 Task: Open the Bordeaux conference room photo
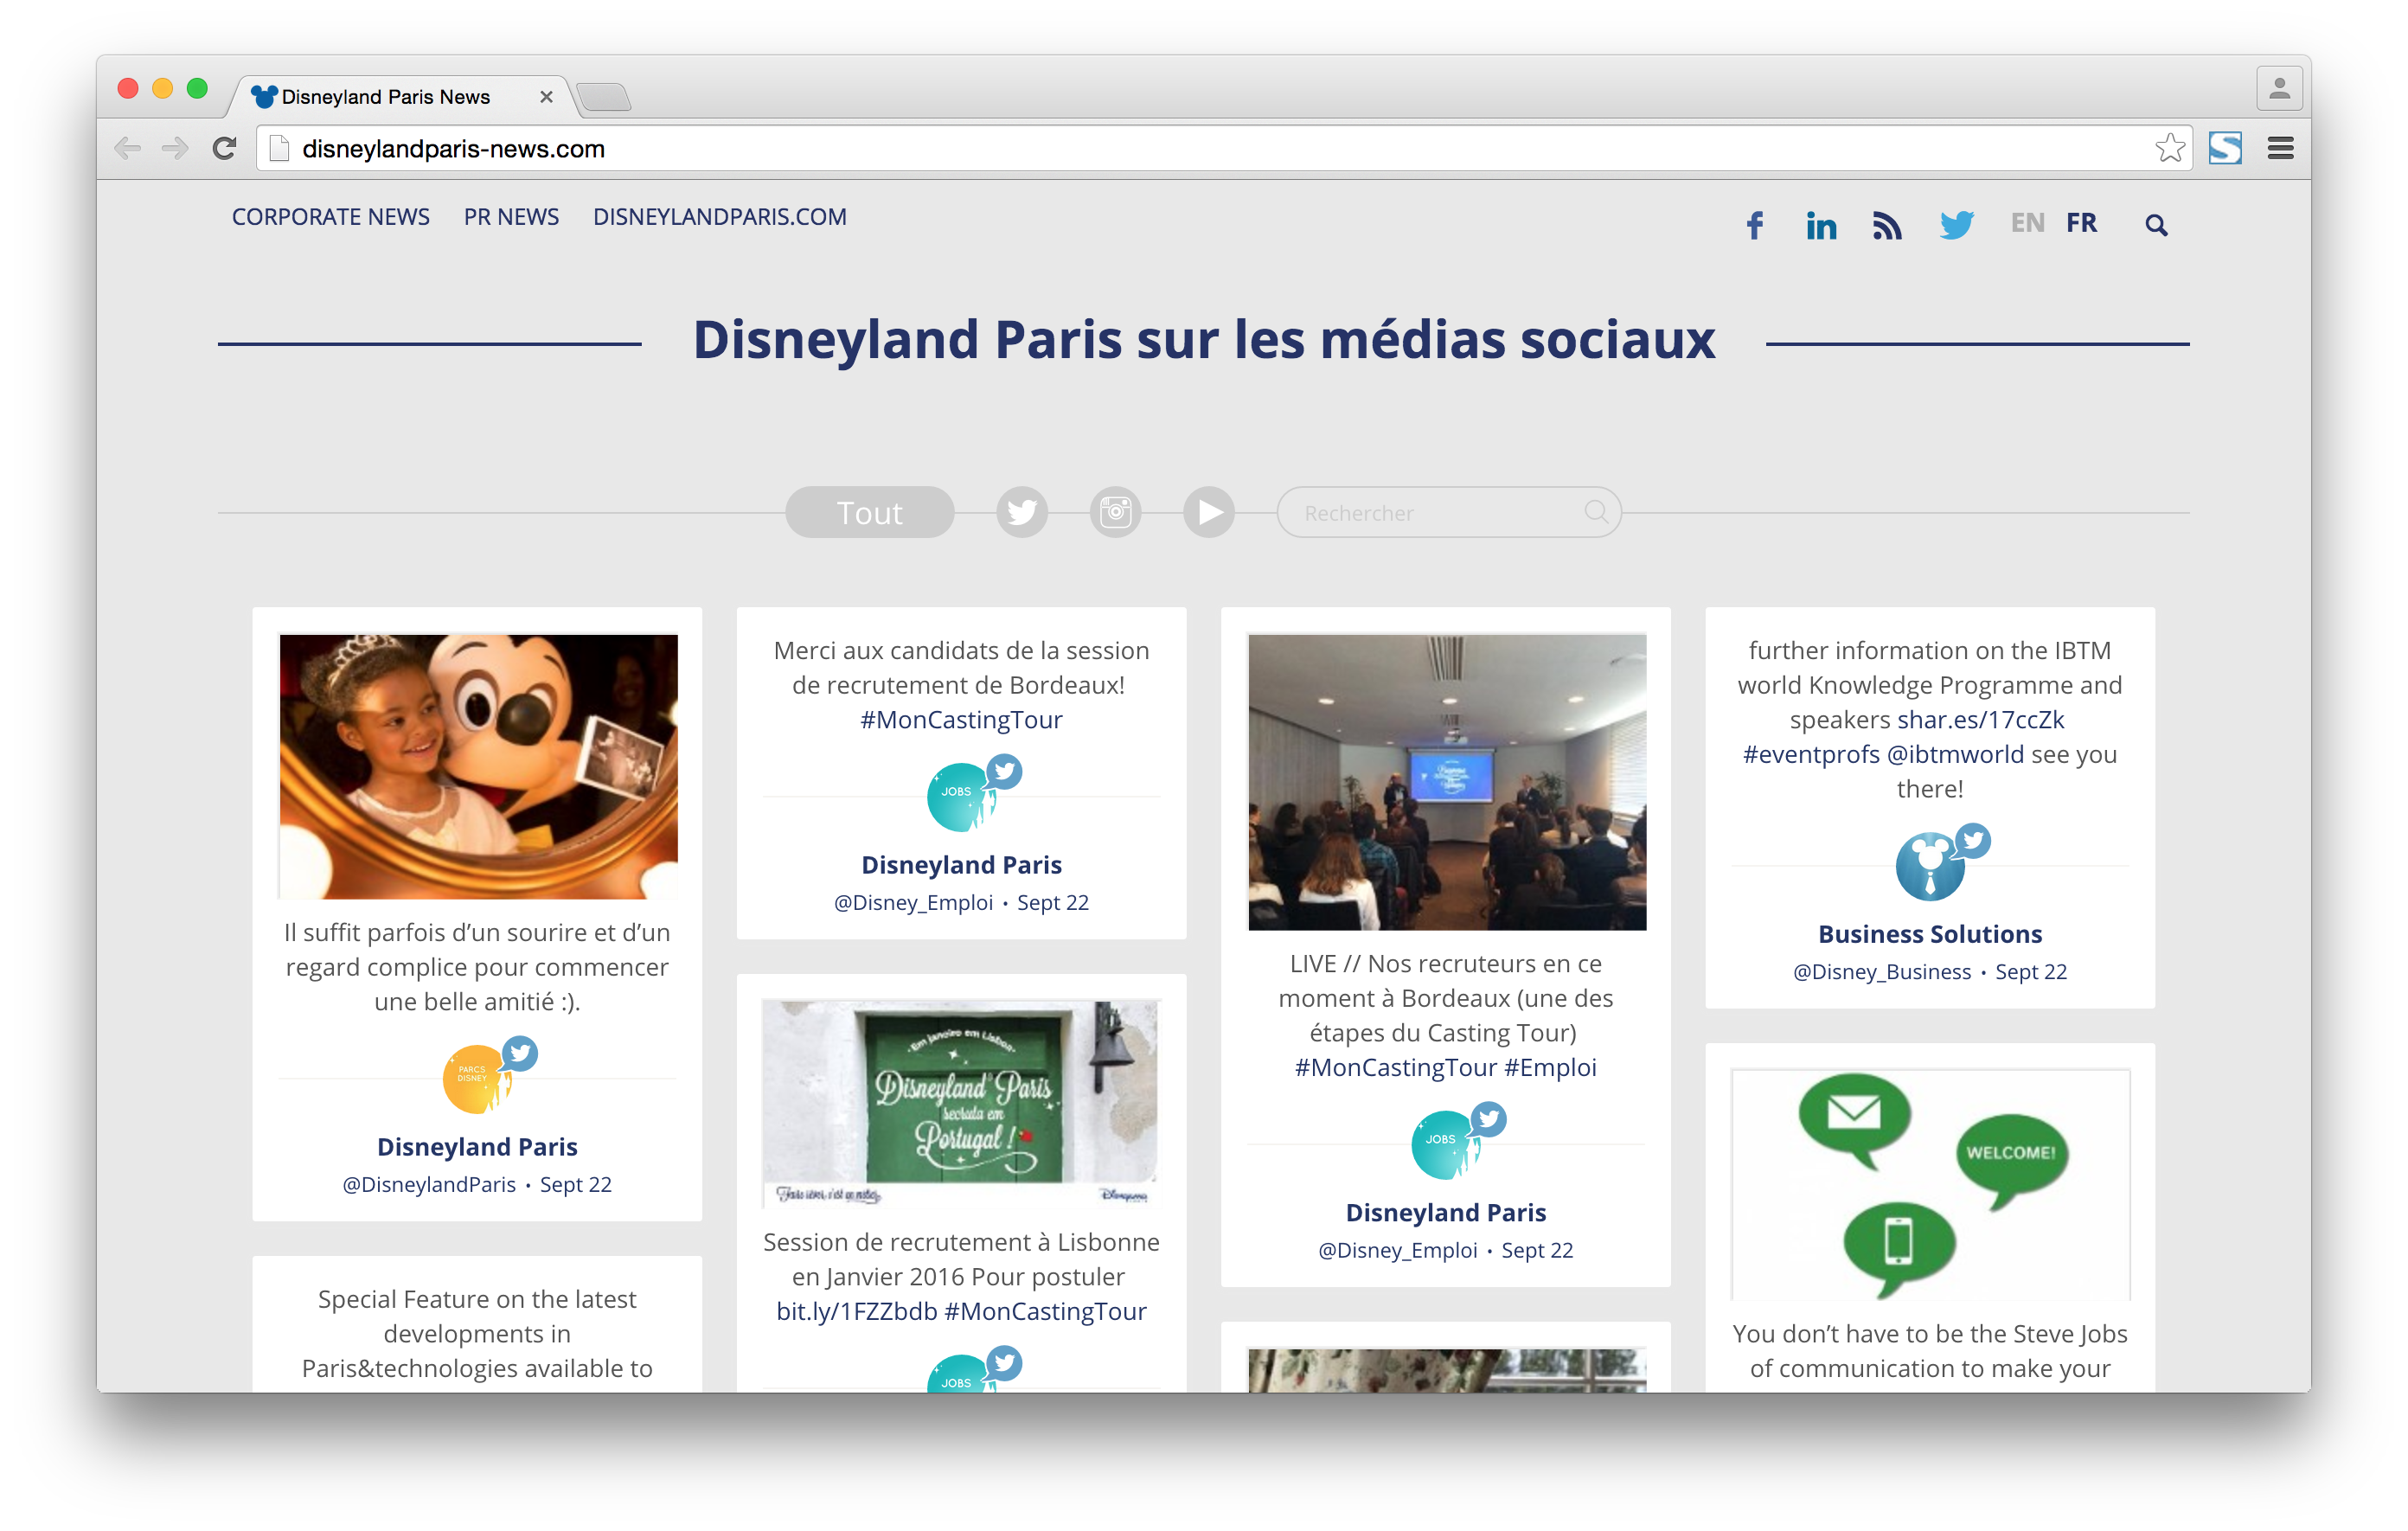tap(1446, 782)
